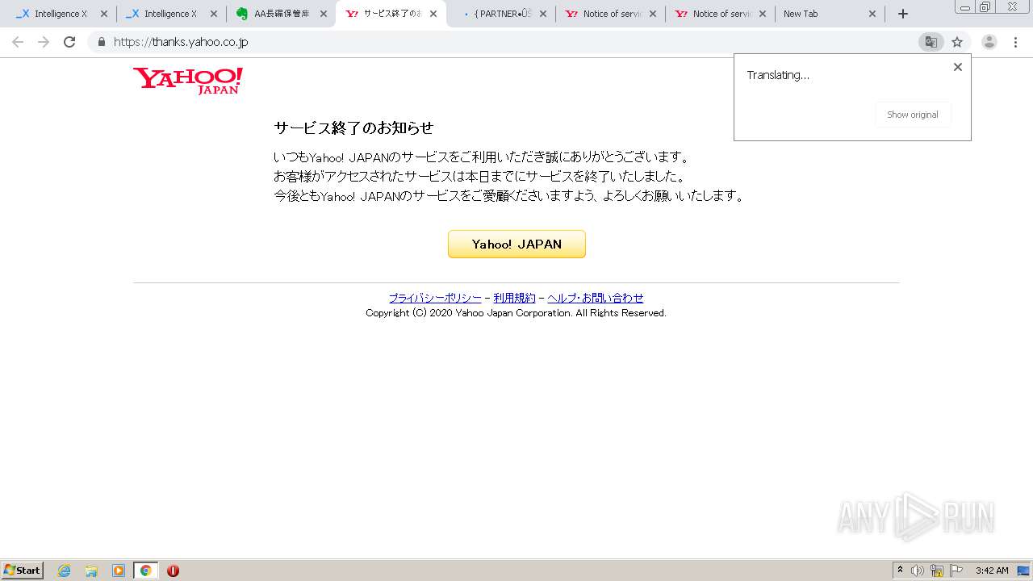Close the New Tab tab
The image size is (1033, 581).
pyautogui.click(x=872, y=14)
